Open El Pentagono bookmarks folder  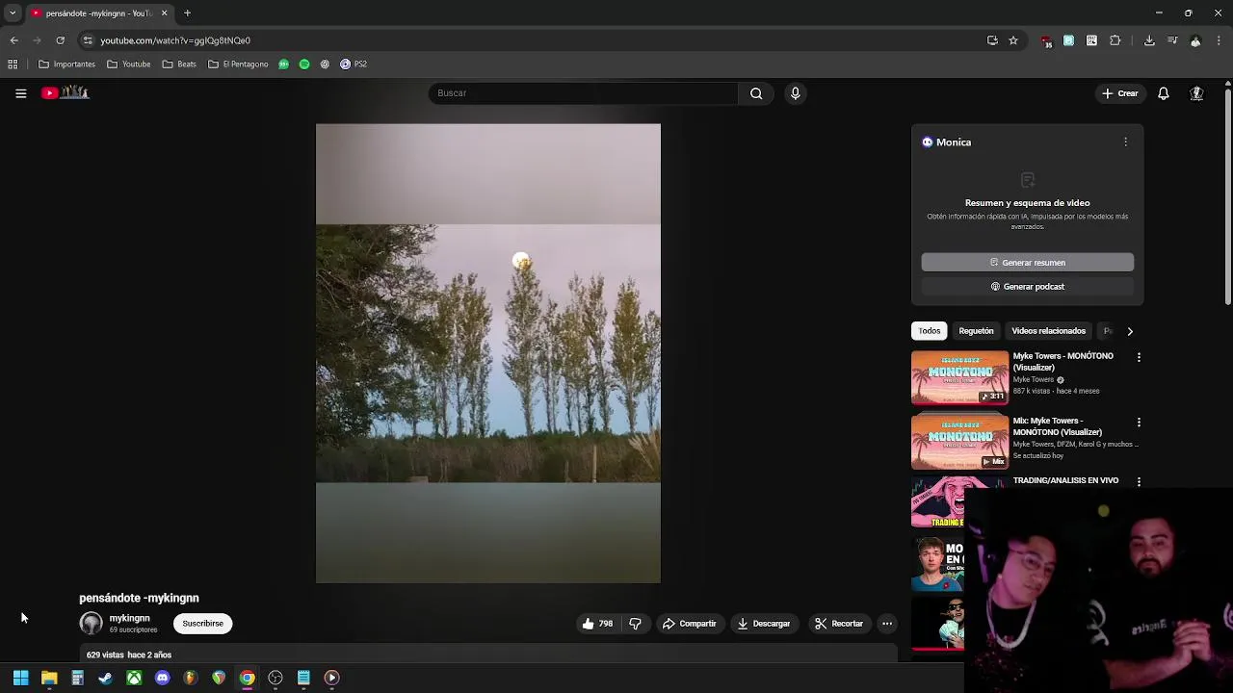238,64
